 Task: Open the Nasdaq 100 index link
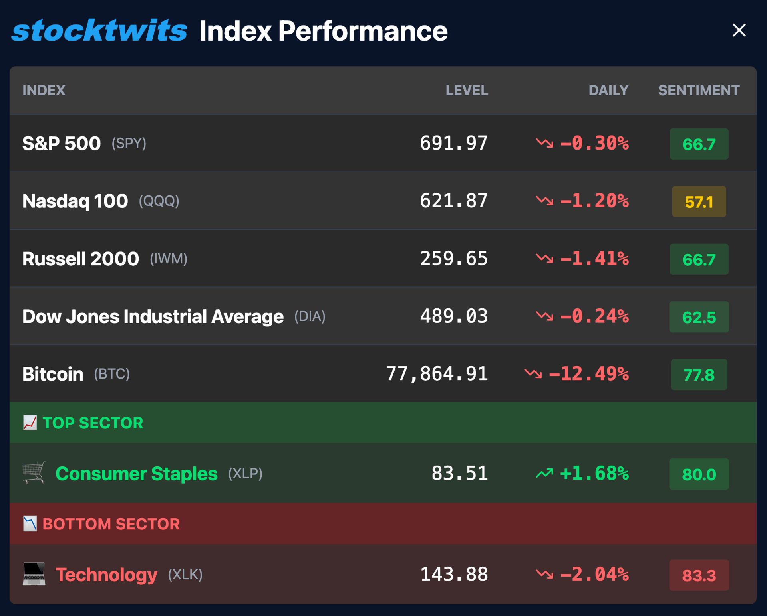(75, 201)
